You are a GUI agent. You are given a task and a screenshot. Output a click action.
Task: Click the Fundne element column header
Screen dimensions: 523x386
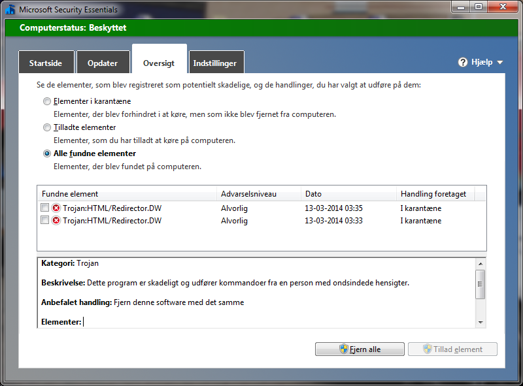[127, 194]
